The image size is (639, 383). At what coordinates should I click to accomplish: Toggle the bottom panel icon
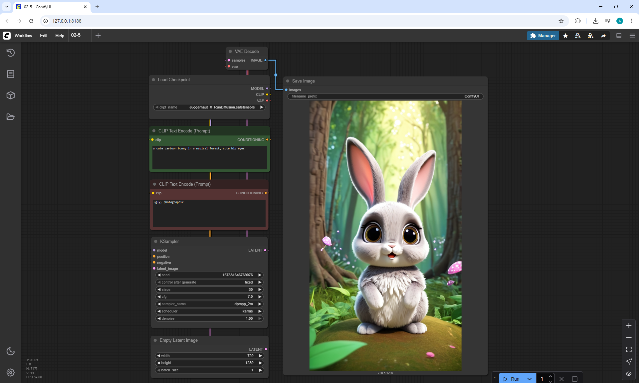point(619,36)
